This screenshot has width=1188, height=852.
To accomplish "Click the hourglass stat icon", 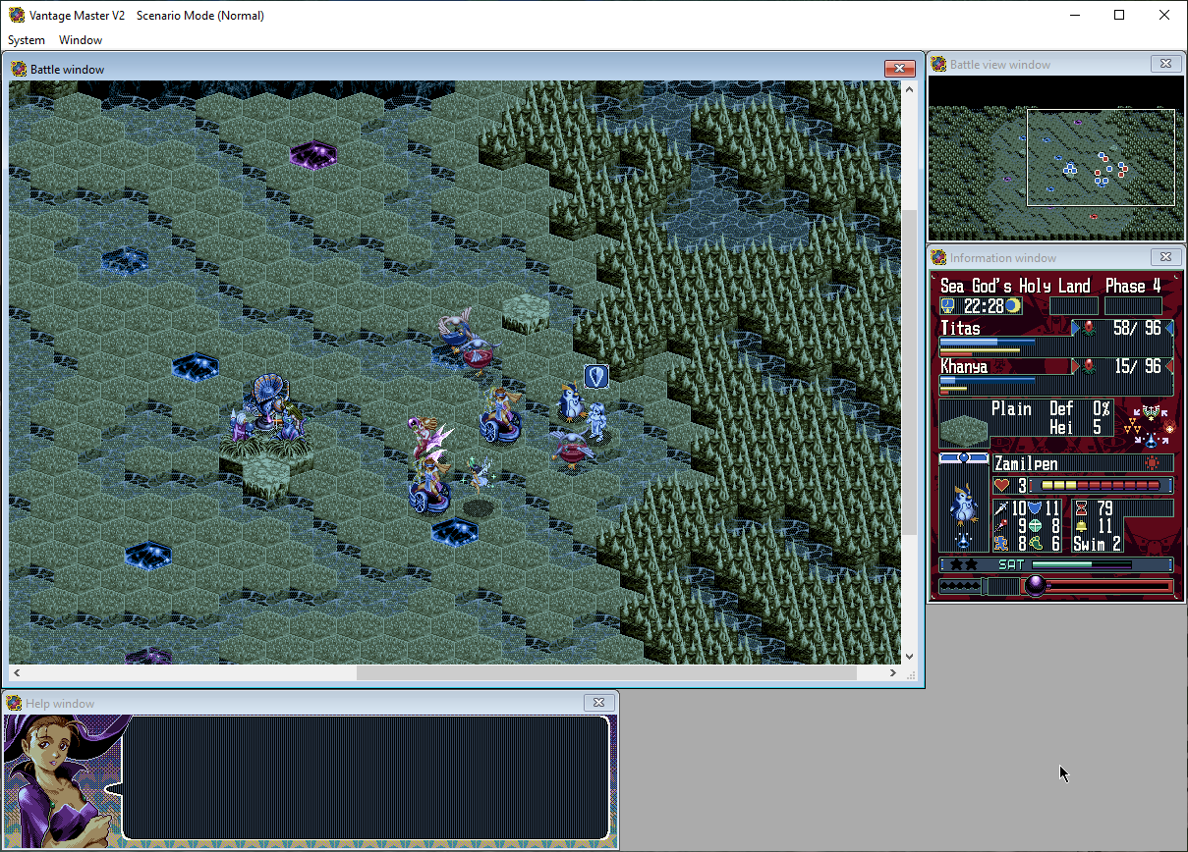I will pyautogui.click(x=1081, y=507).
